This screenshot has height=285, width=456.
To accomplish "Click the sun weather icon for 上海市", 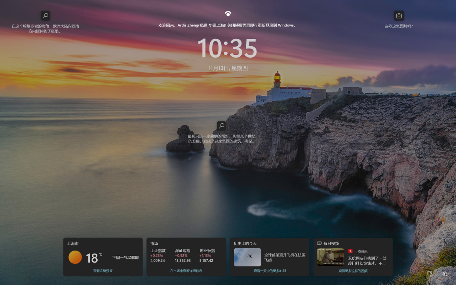I will 75,257.
